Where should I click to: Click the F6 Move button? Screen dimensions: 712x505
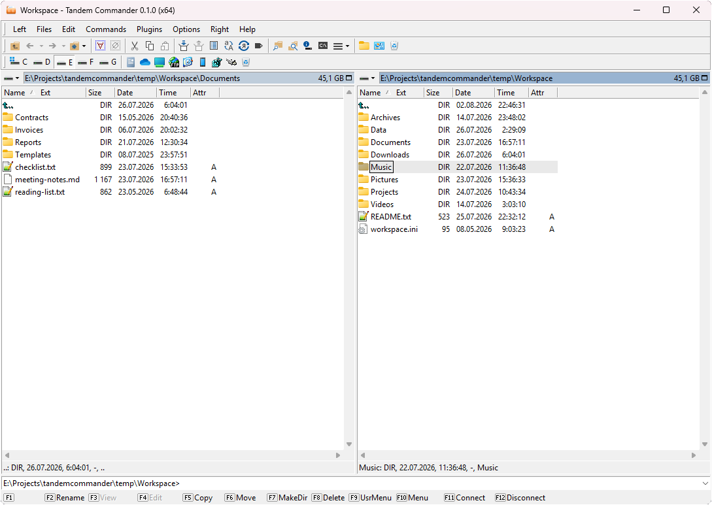pyautogui.click(x=240, y=498)
